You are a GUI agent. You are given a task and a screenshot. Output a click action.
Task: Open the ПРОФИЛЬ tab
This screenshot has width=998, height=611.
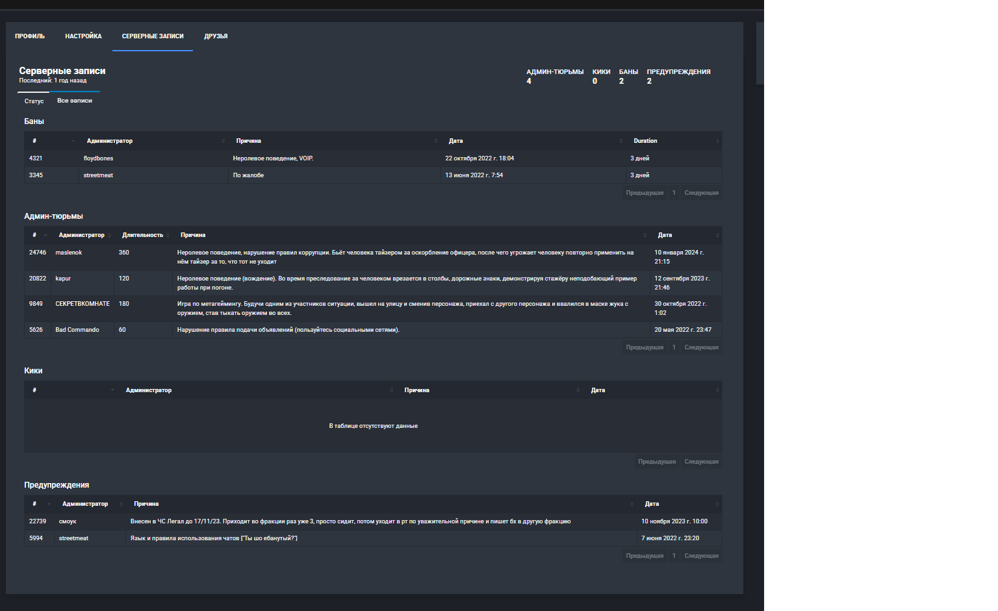point(30,36)
